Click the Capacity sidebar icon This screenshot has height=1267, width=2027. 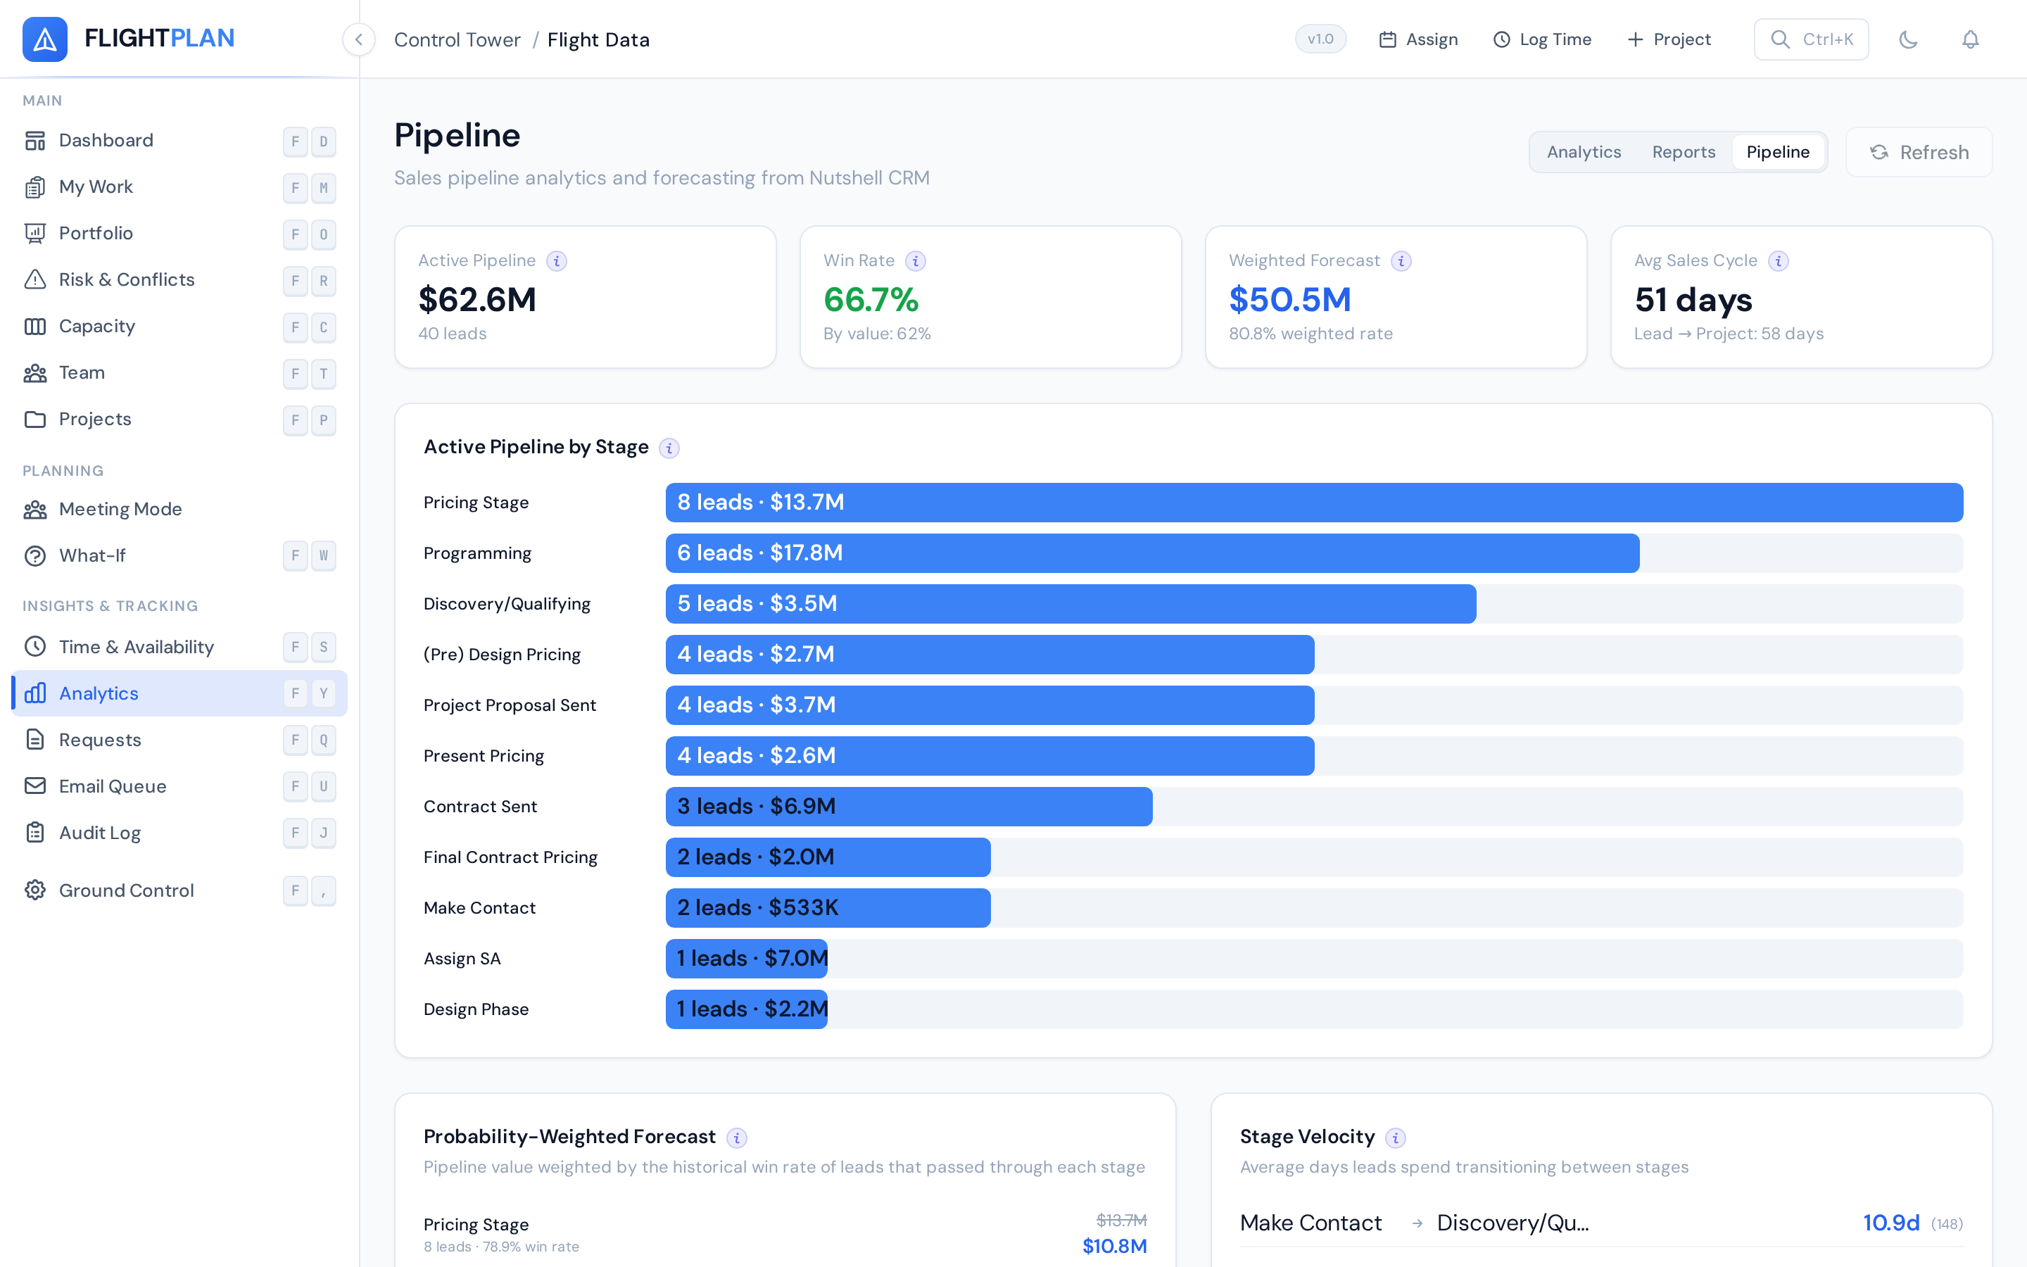(x=35, y=327)
